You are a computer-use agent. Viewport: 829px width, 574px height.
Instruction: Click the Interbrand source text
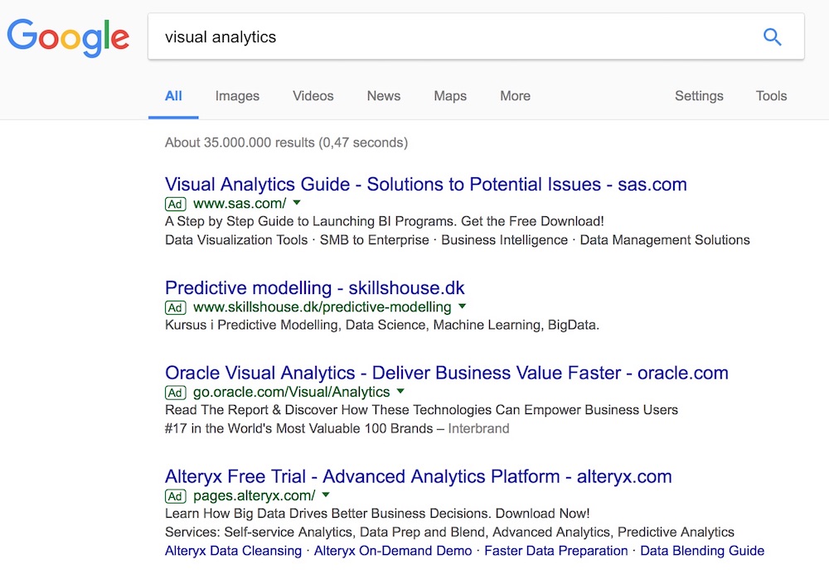click(x=478, y=428)
